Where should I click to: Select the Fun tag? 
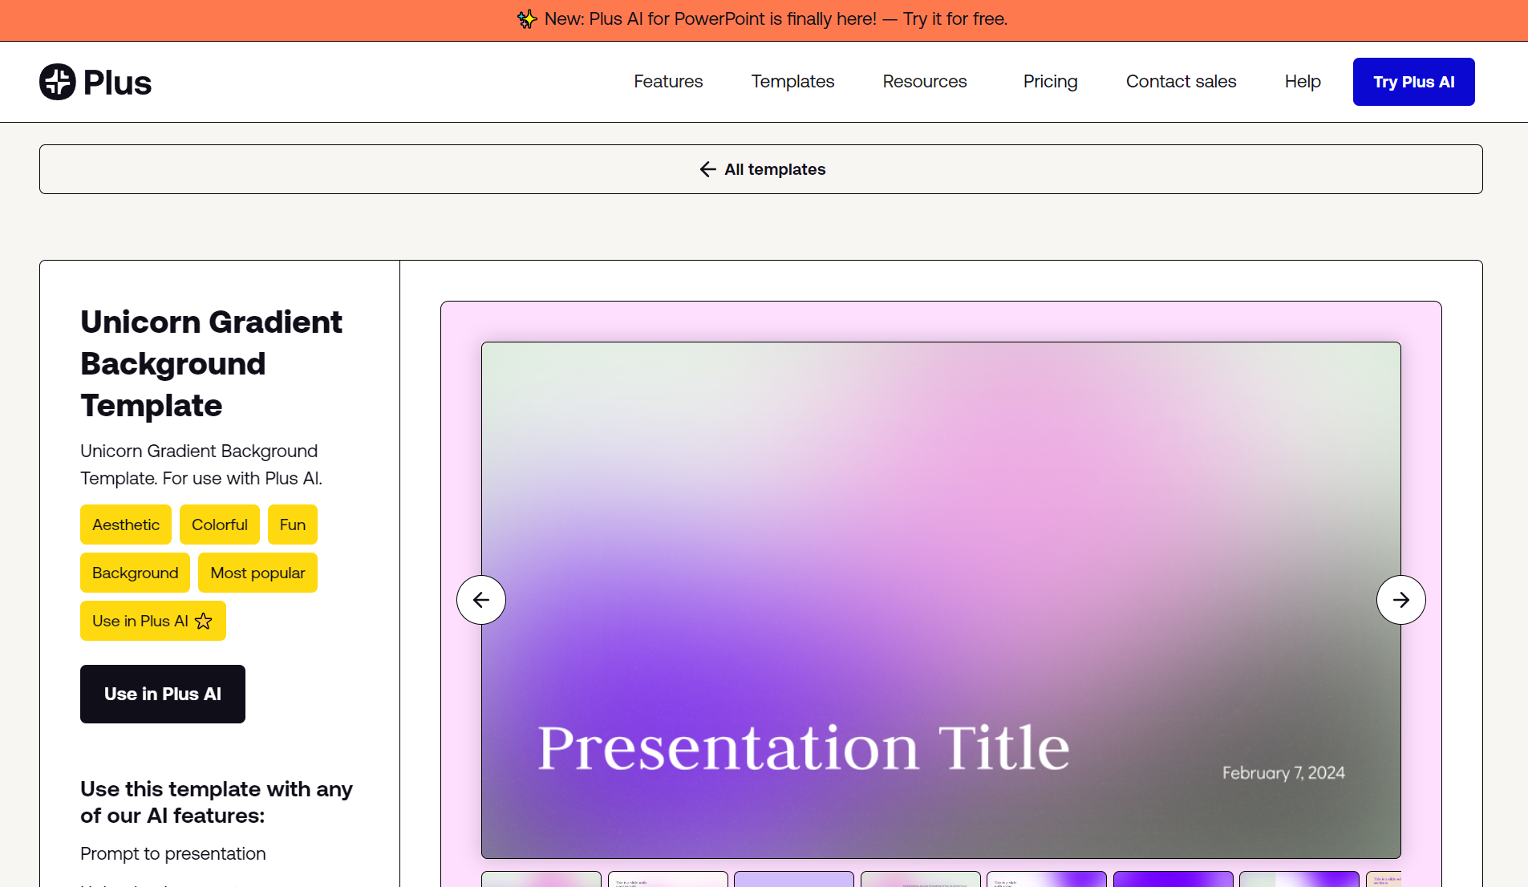[x=293, y=525]
